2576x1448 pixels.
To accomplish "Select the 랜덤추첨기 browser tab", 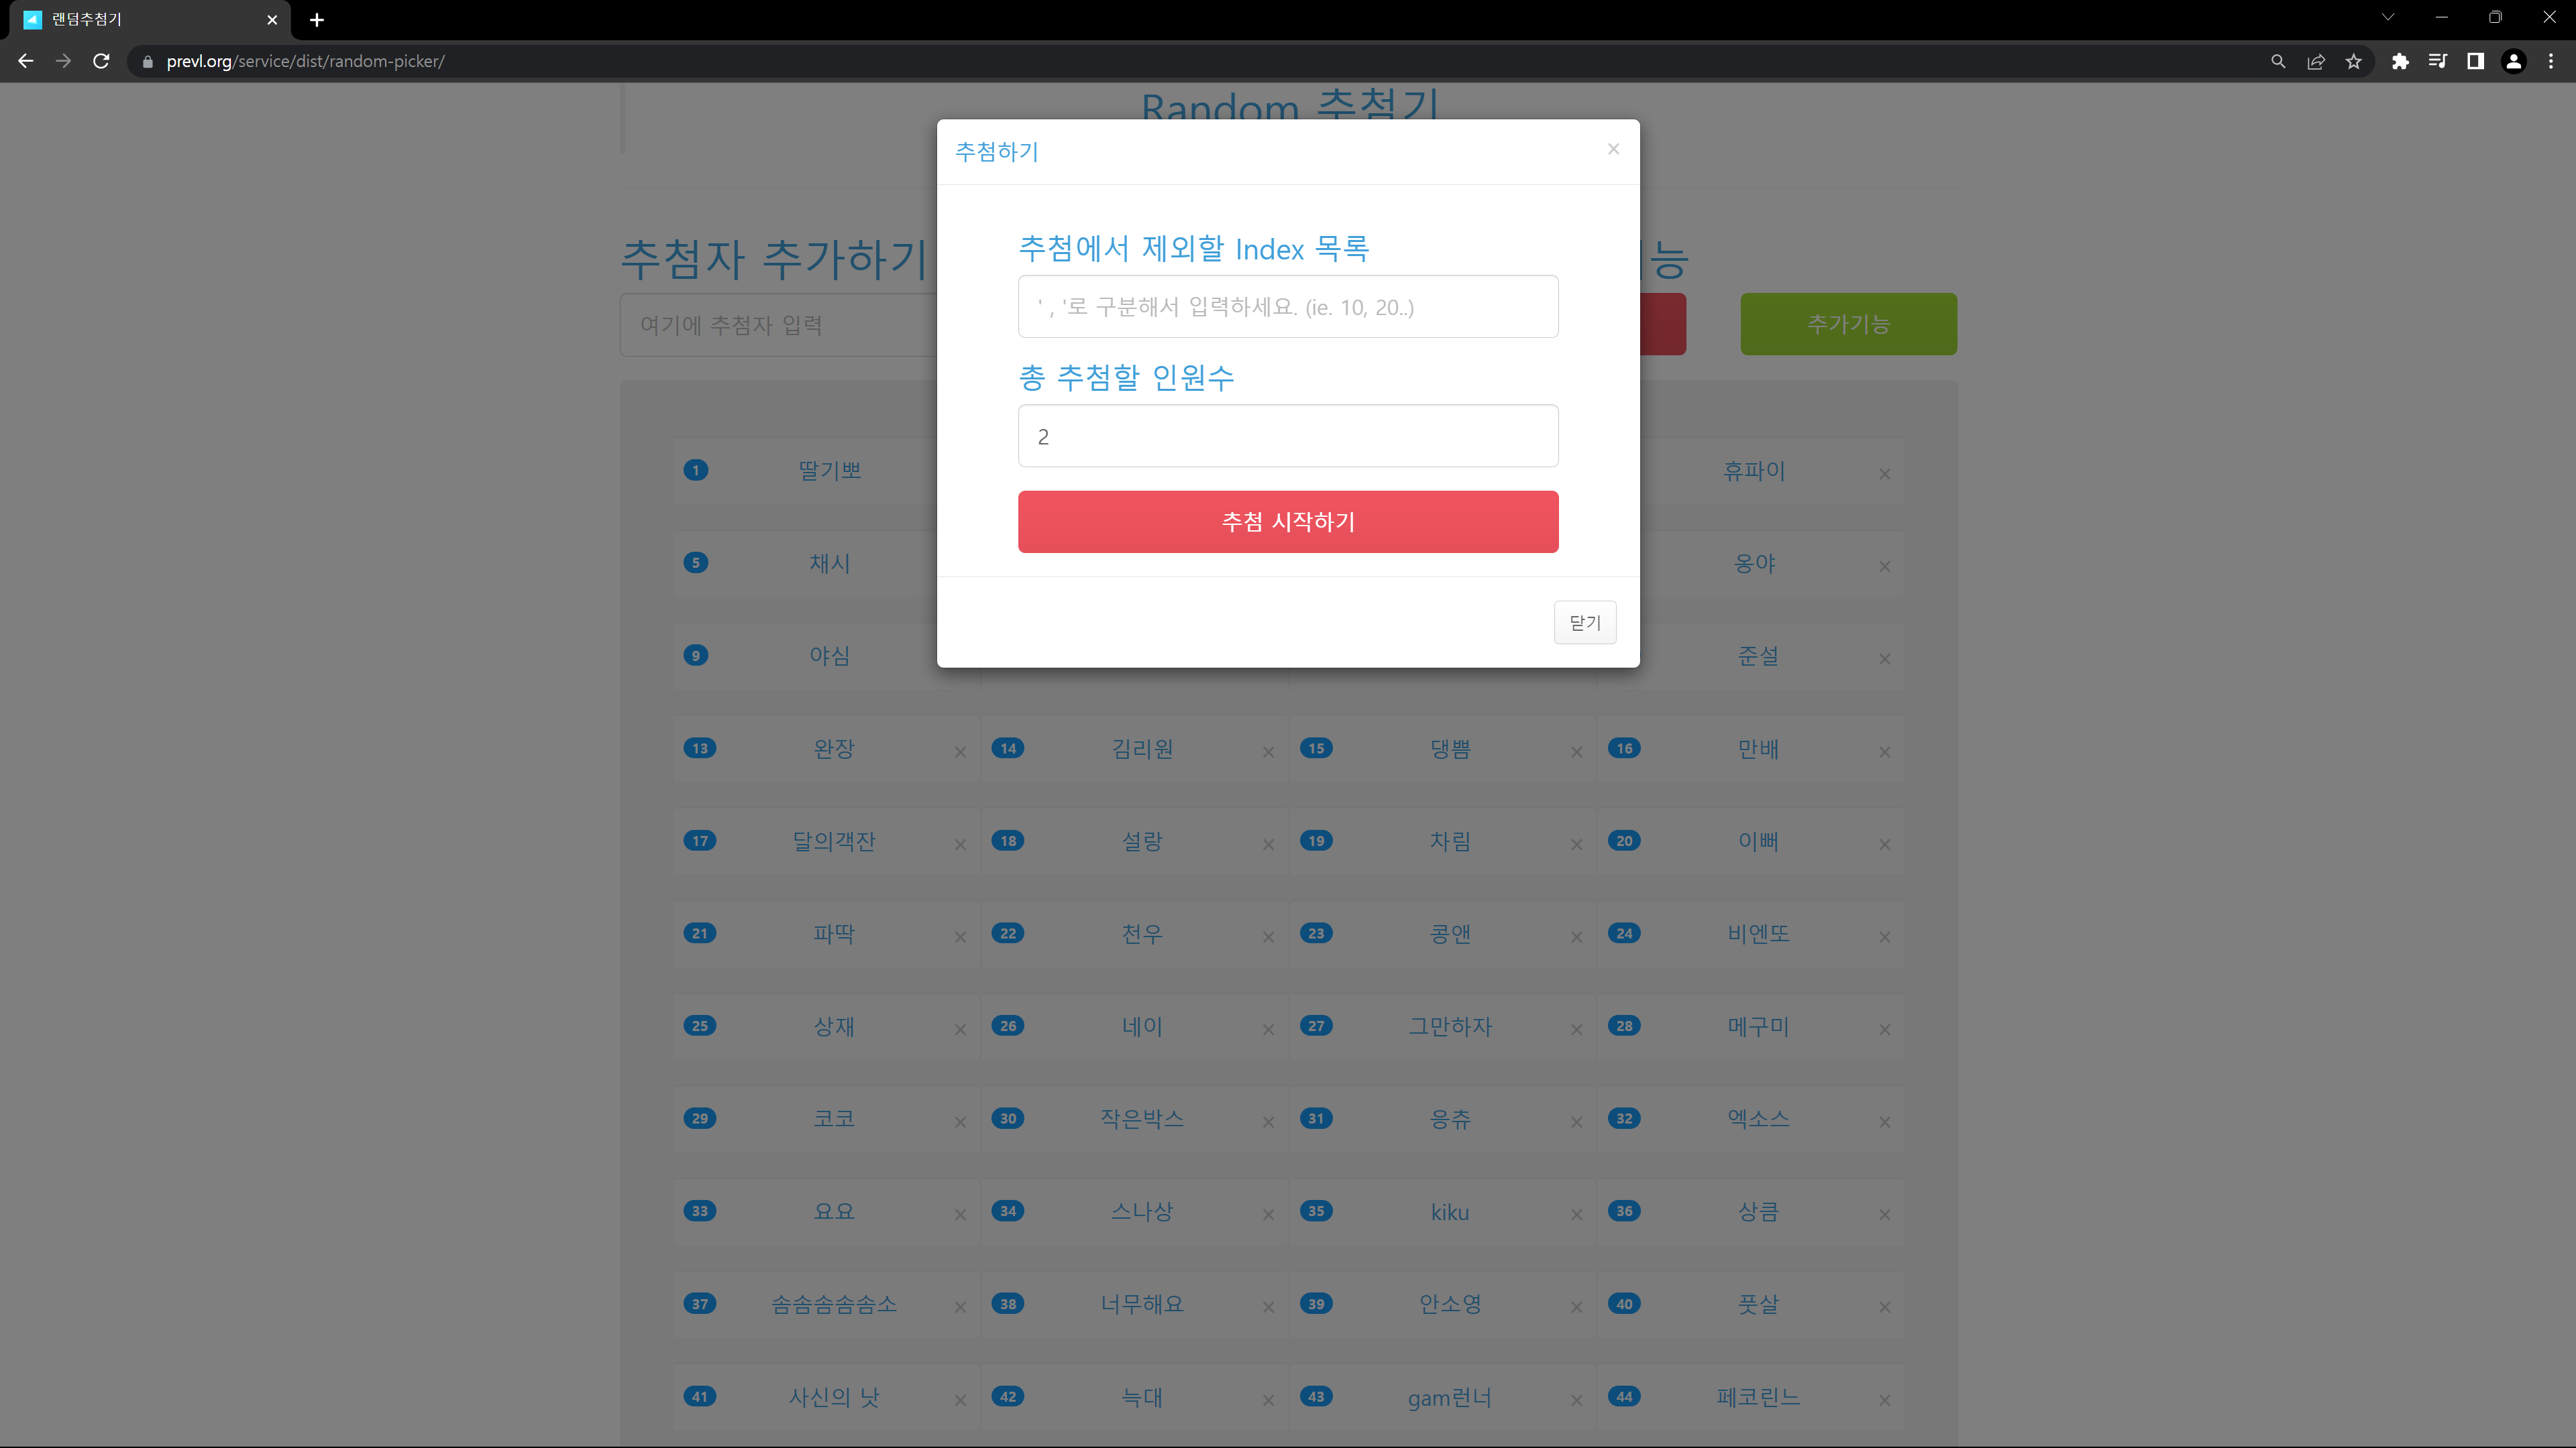I will point(145,20).
